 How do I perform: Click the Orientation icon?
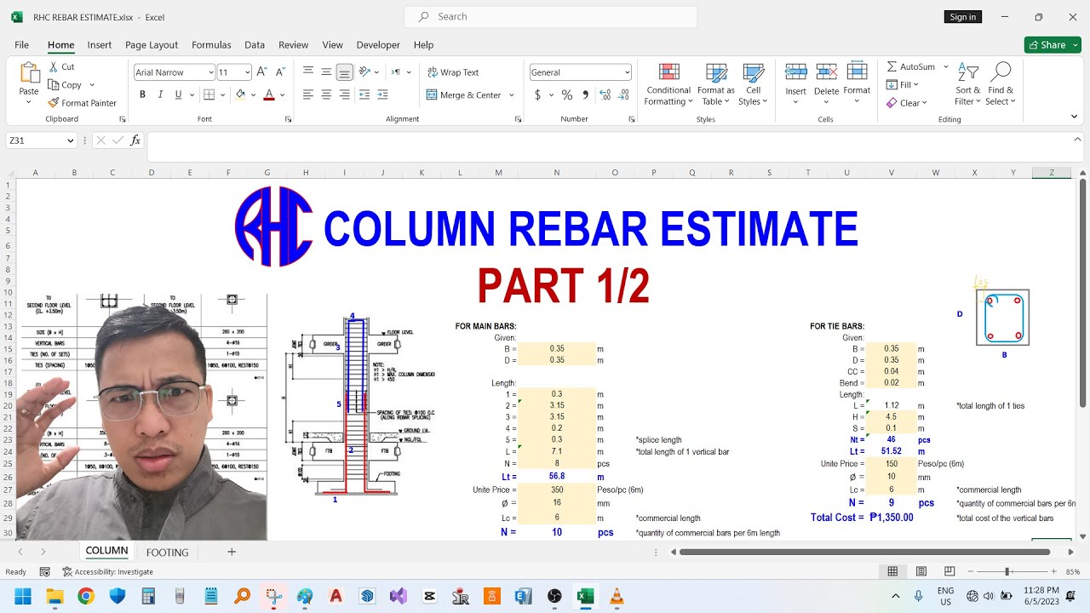pyautogui.click(x=365, y=72)
